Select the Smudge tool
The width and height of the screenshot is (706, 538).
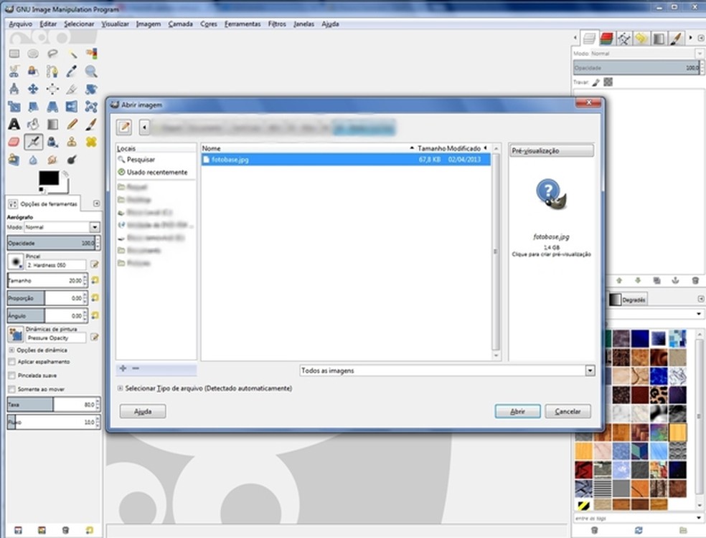(x=52, y=160)
